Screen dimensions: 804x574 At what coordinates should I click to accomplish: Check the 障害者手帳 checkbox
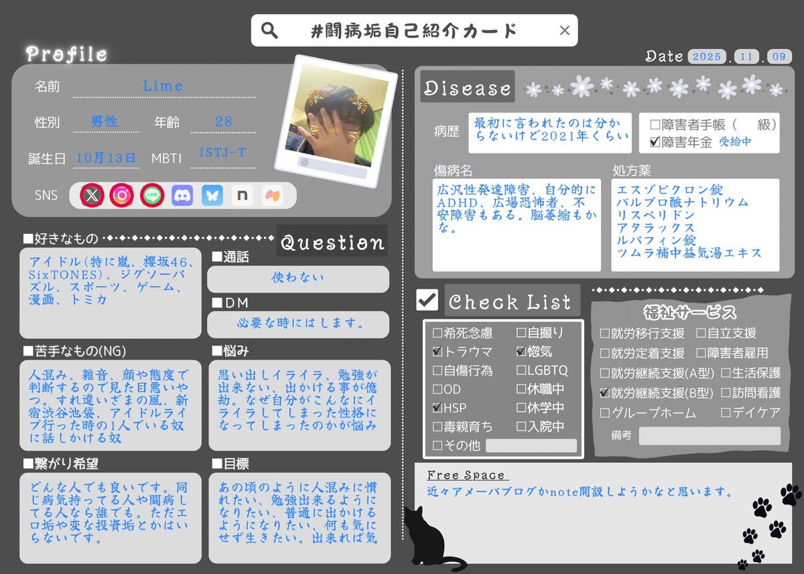(x=655, y=125)
